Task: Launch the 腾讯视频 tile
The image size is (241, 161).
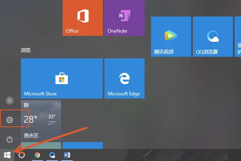Action: [171, 37]
